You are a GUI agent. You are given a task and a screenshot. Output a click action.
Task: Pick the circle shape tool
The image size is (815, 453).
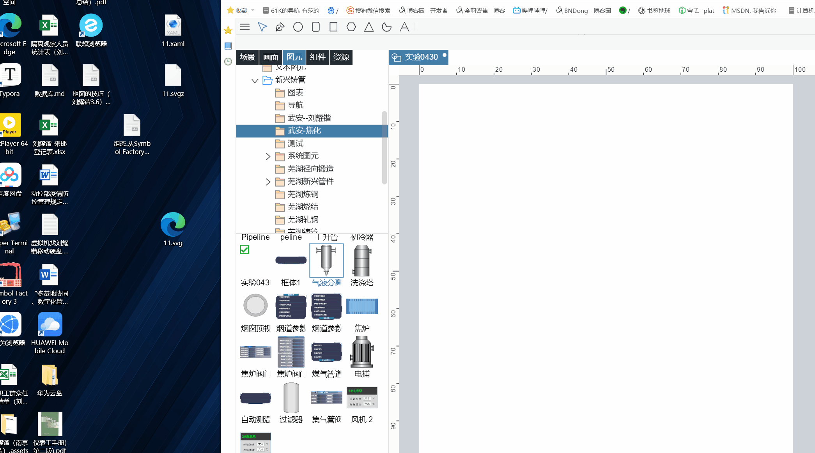(298, 27)
